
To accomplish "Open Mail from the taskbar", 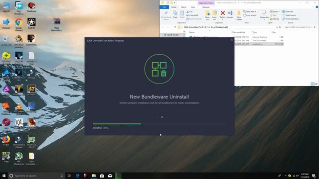I will point(110,176).
